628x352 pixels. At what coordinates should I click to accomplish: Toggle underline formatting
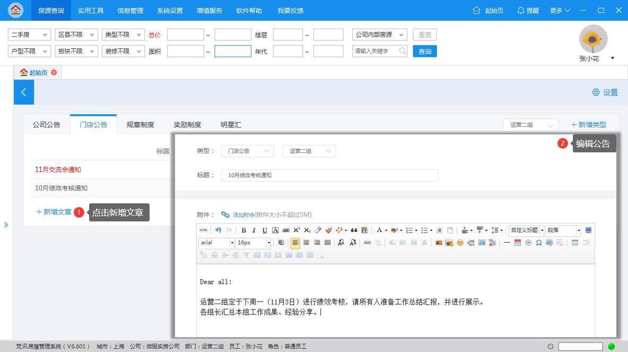pos(264,230)
